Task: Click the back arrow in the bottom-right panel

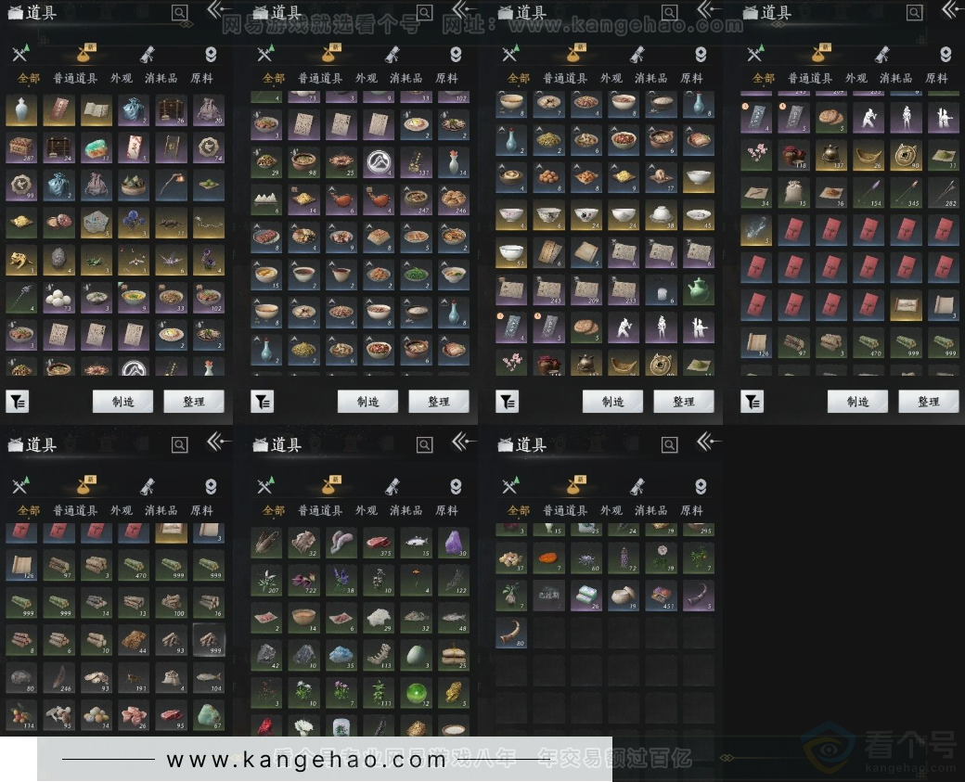Action: [708, 442]
